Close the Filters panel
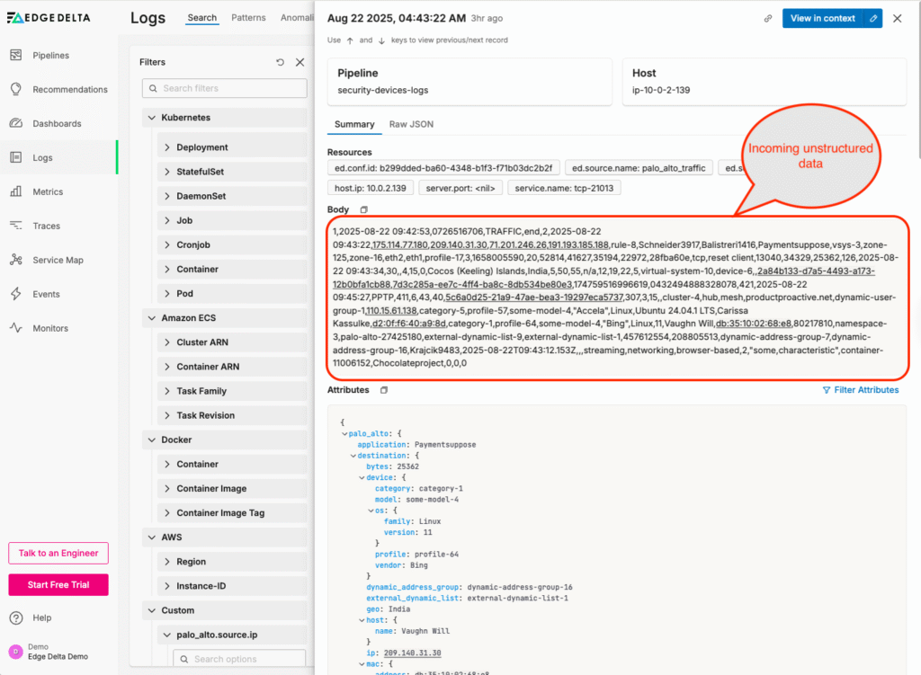 (300, 63)
